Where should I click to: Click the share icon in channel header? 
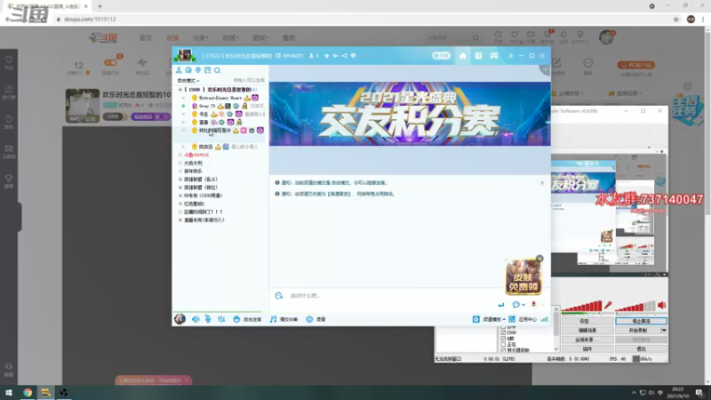click(x=345, y=56)
